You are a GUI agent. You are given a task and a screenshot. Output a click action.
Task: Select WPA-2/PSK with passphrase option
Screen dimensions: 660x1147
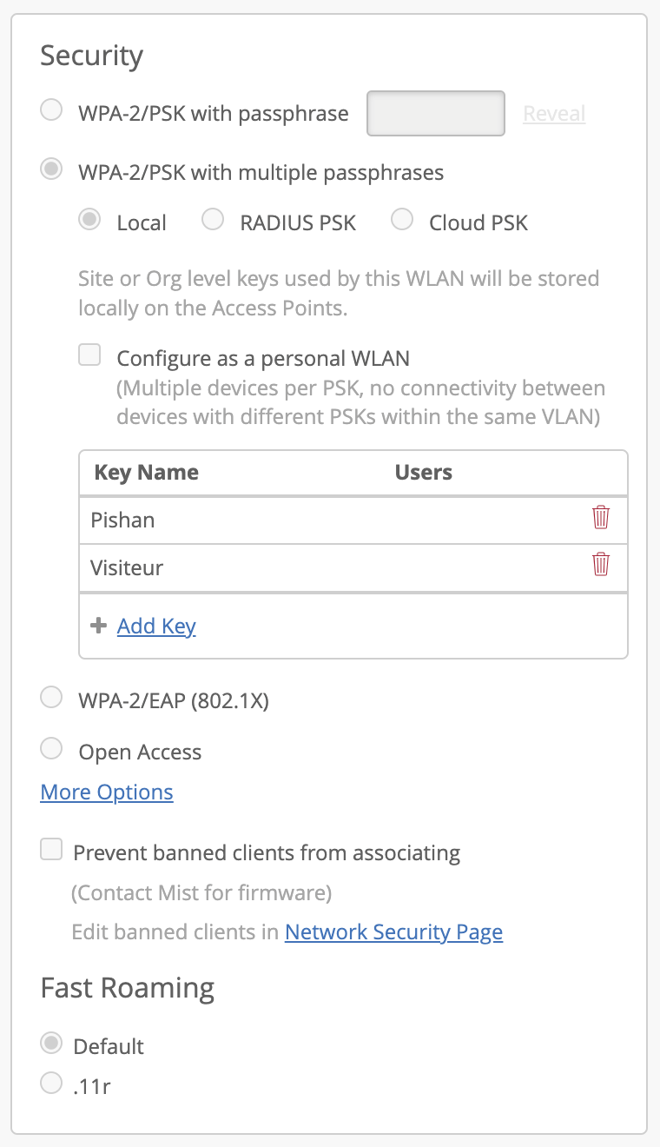(52, 110)
